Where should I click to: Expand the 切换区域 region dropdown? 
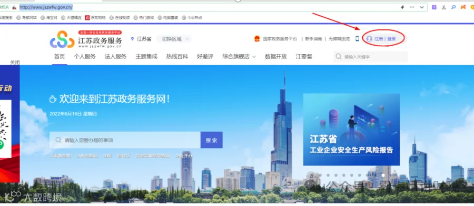pos(174,39)
